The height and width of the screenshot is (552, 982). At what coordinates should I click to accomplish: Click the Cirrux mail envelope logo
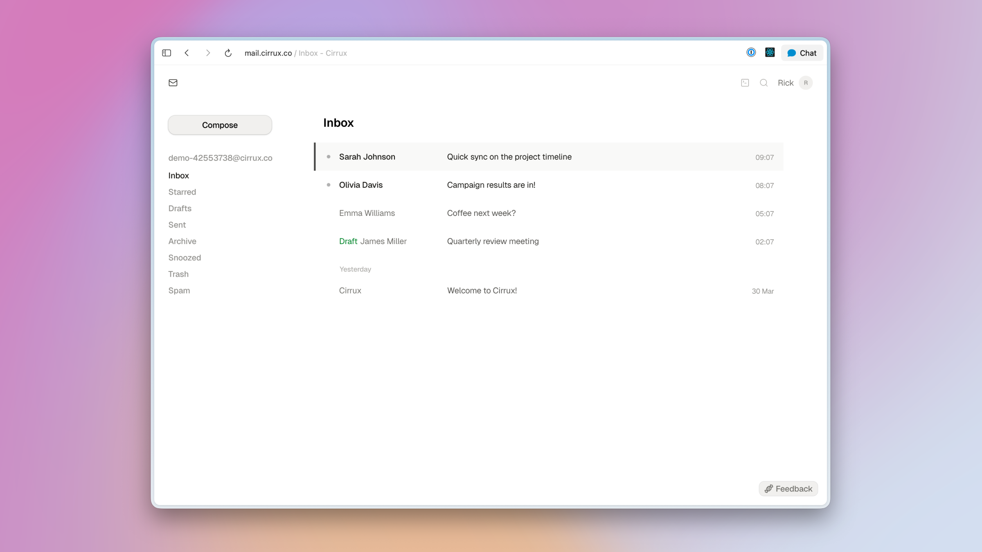[173, 83]
